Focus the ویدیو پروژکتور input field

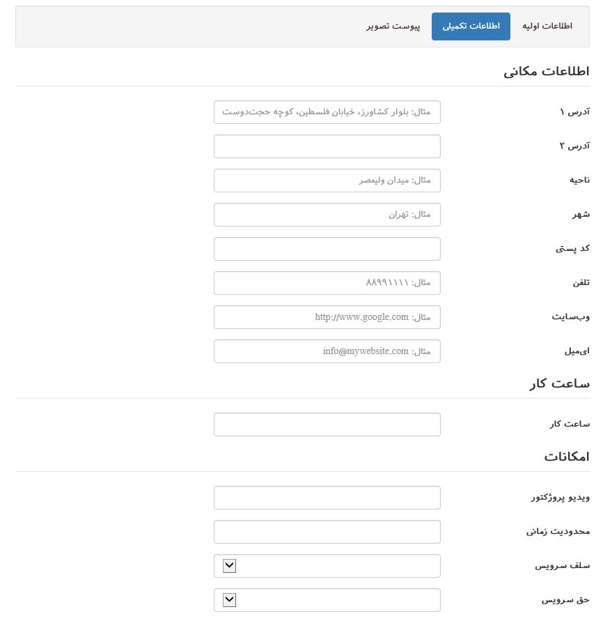click(x=327, y=498)
